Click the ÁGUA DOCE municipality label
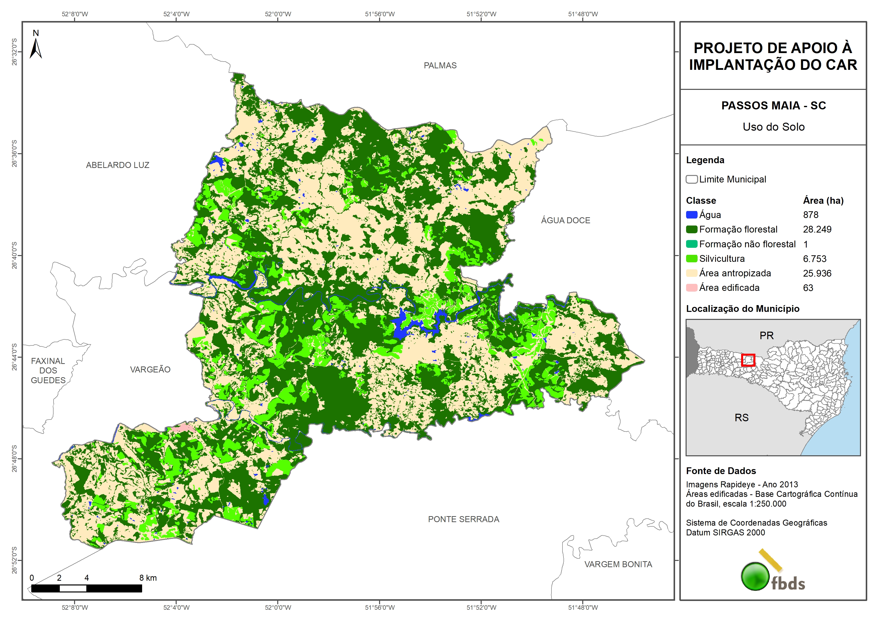This screenshot has width=878, height=621. (565, 221)
